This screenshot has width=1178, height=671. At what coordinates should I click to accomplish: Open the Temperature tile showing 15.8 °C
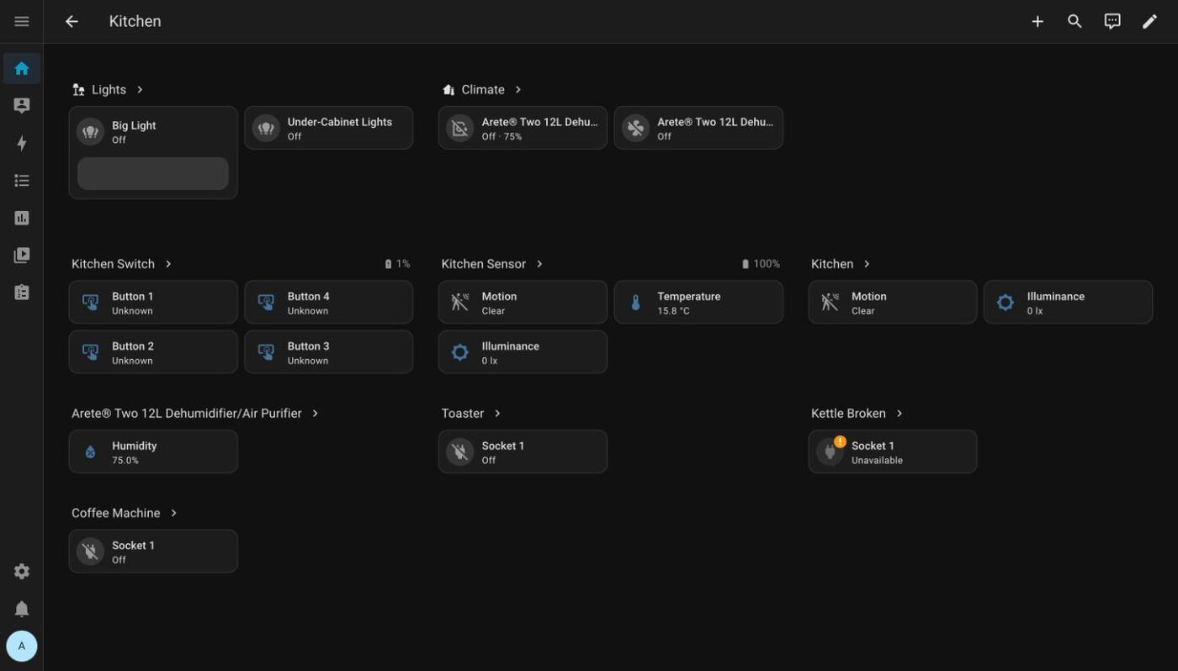pyautogui.click(x=698, y=303)
